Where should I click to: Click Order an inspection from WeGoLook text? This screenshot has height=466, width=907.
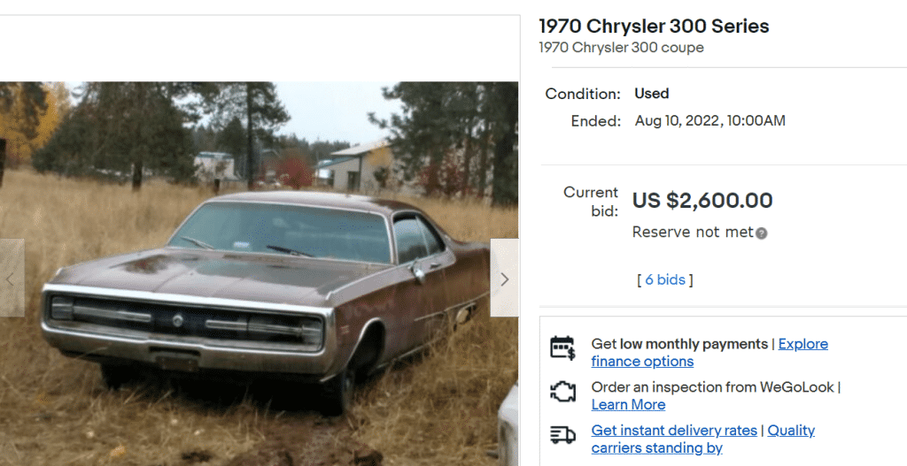[x=713, y=387]
